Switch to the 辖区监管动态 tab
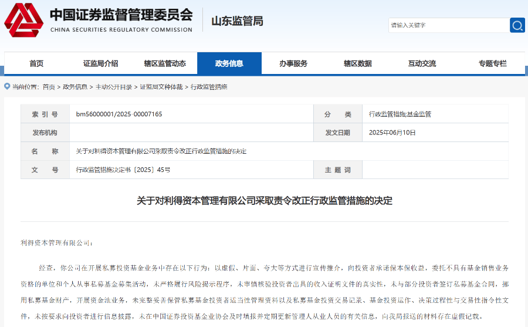Screen dimensions: 528x327 click(x=165, y=63)
